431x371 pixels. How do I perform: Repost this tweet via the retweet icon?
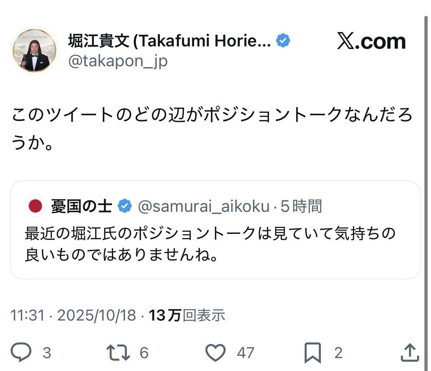coord(118,353)
